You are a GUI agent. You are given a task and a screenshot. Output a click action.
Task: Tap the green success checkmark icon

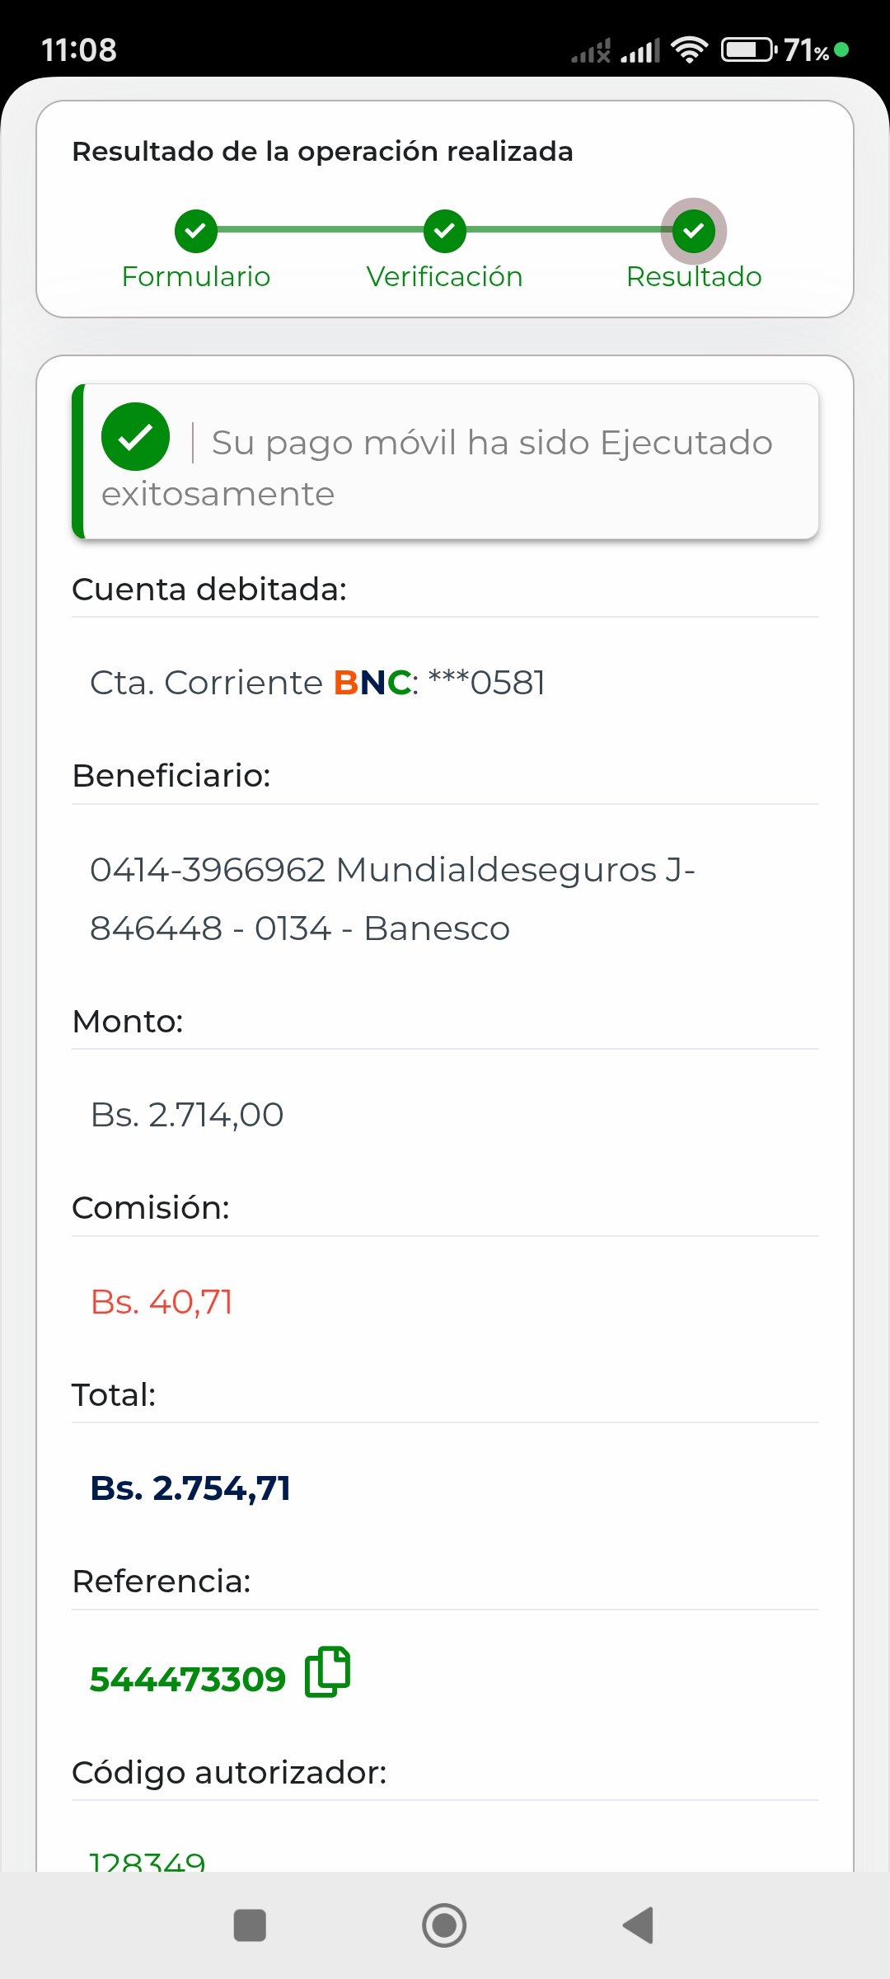(136, 437)
